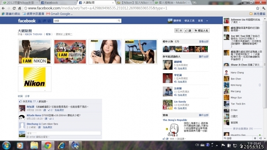Expand more online friends (9) in chat list
The image size is (267, 150).
tap(243, 129)
